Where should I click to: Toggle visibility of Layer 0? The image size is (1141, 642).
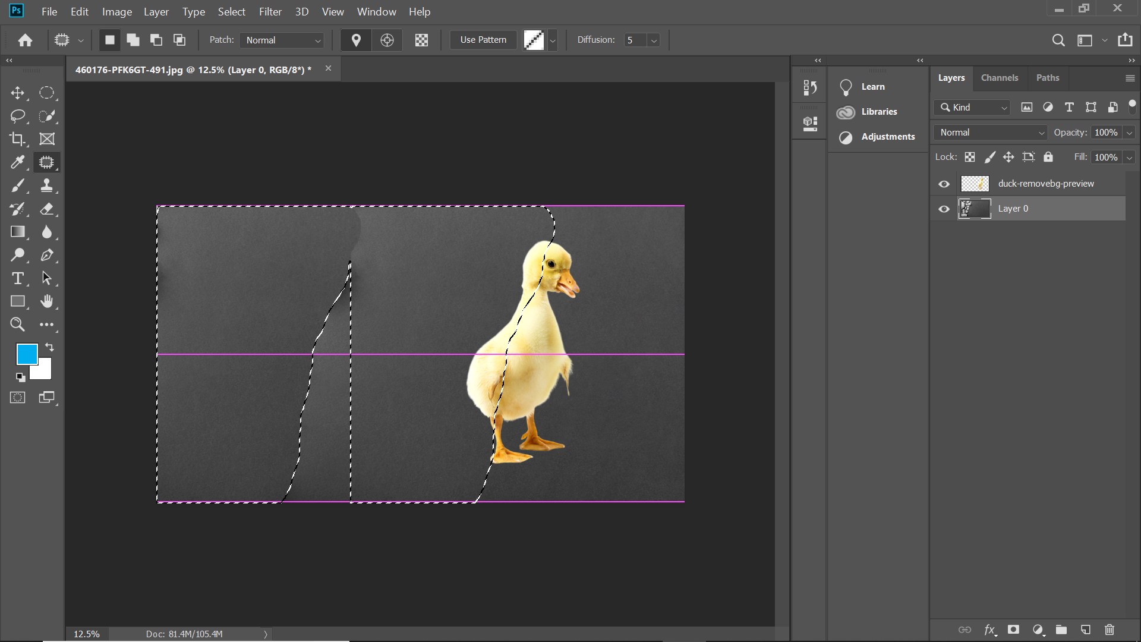[945, 209]
